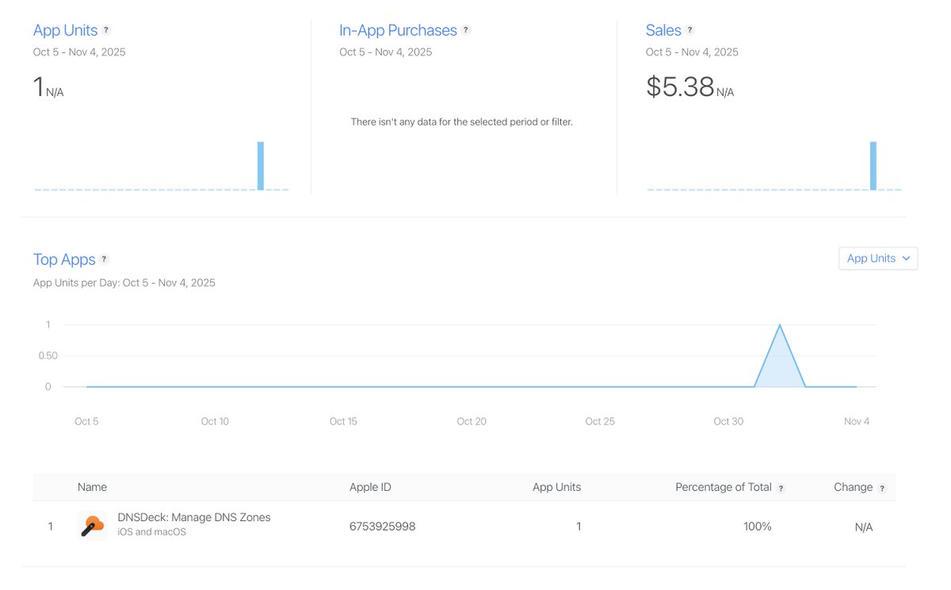Click the App Units help question icon
The width and height of the screenshot is (951, 590).
(x=106, y=30)
